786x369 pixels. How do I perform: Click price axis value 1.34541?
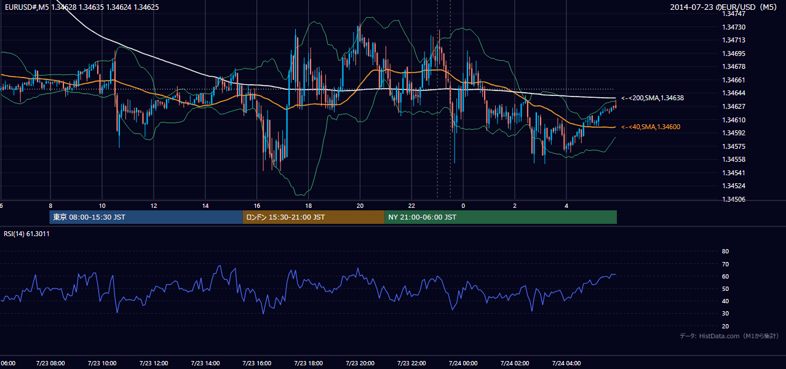tap(734, 173)
